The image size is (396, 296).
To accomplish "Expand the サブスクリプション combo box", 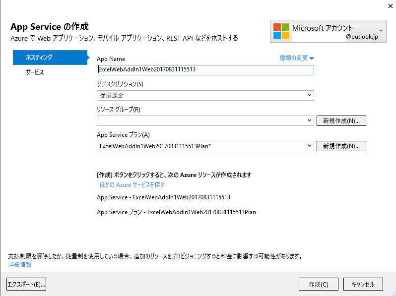I will [x=205, y=95].
